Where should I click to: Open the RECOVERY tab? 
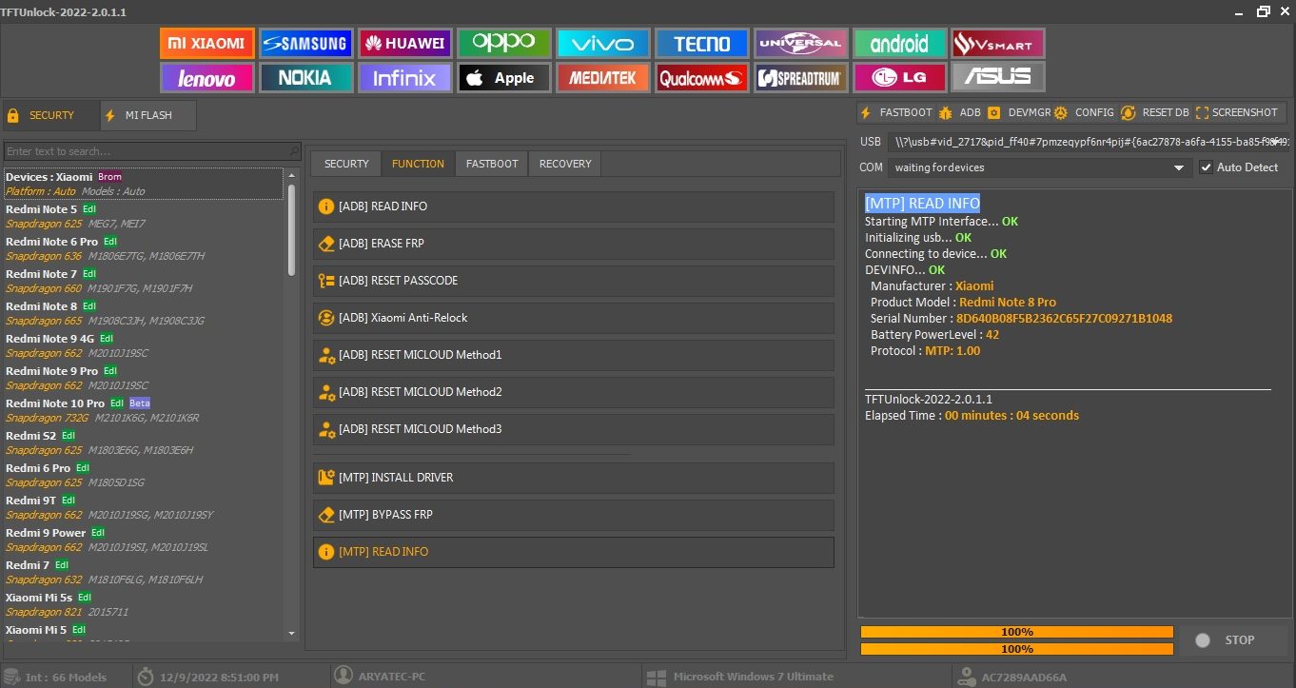565,164
